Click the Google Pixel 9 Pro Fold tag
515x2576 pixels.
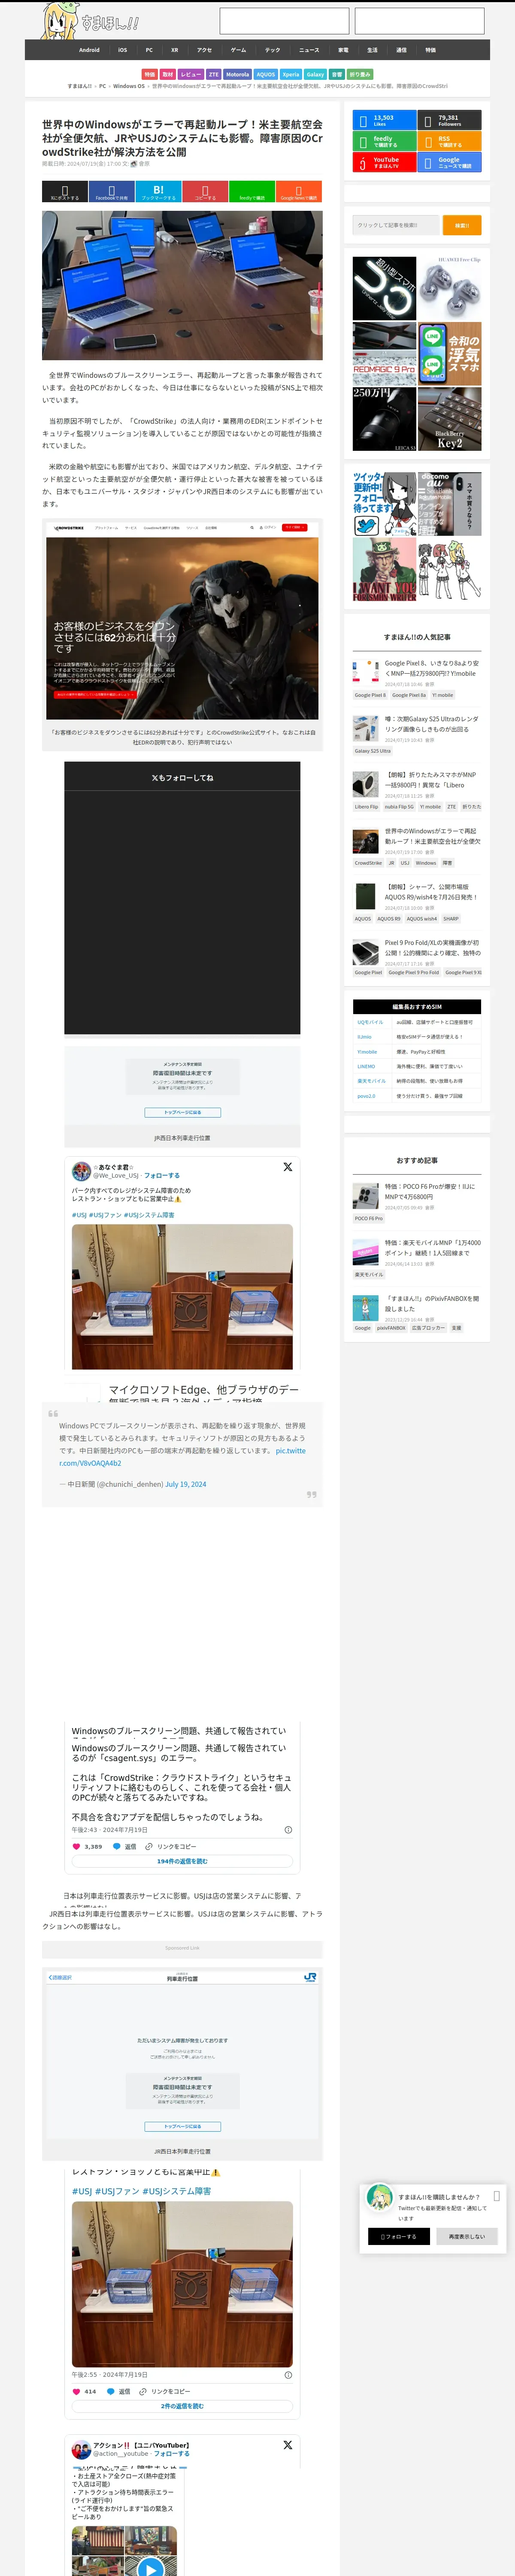coord(414,972)
